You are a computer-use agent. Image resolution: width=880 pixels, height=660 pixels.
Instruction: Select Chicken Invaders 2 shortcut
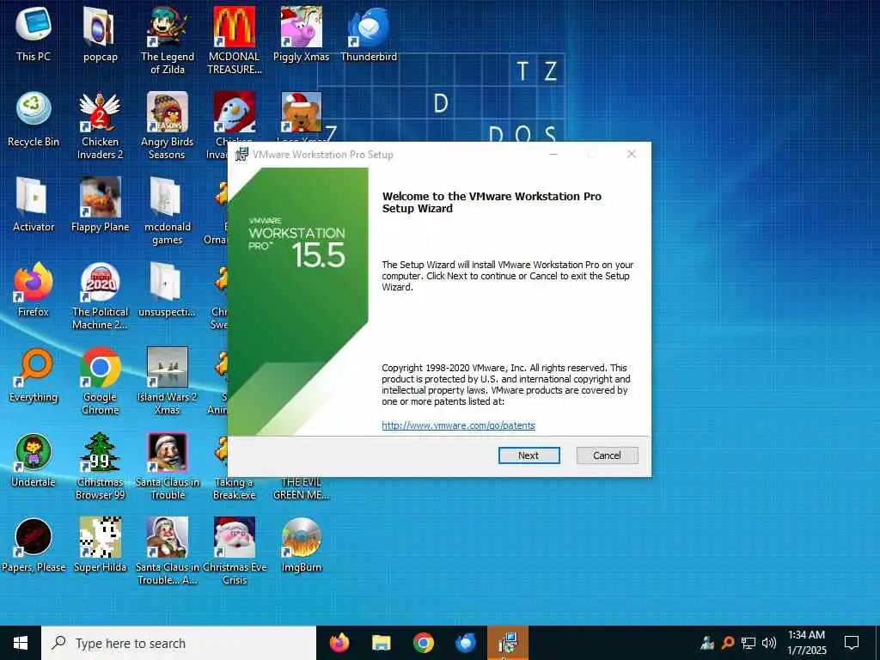(x=100, y=125)
